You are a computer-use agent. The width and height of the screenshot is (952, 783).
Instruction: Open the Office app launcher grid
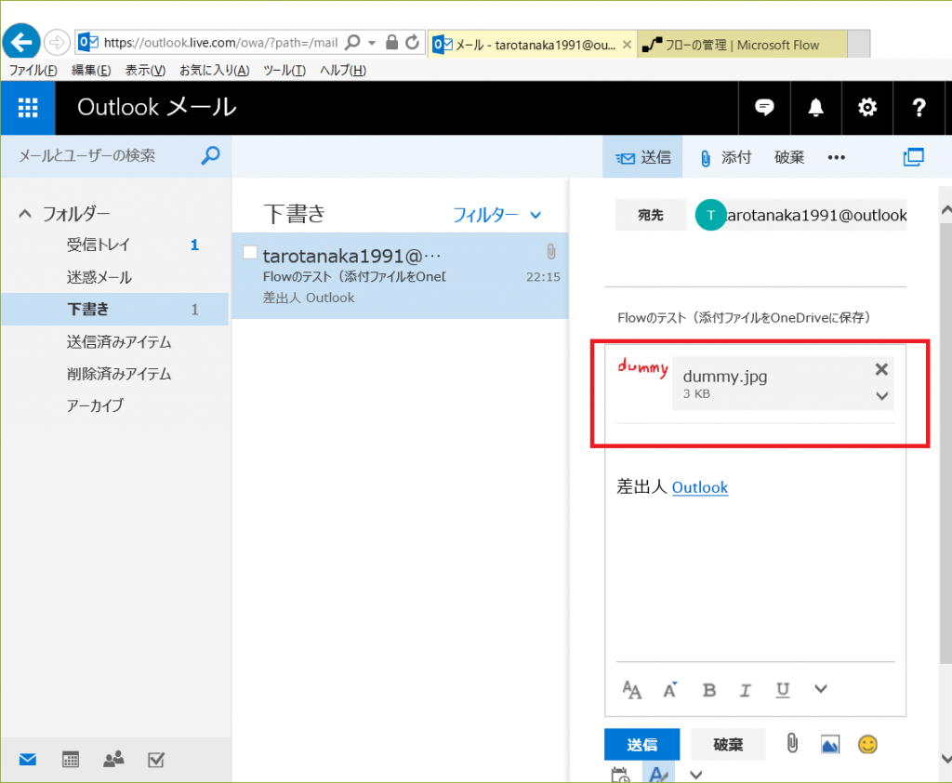pos(28,108)
